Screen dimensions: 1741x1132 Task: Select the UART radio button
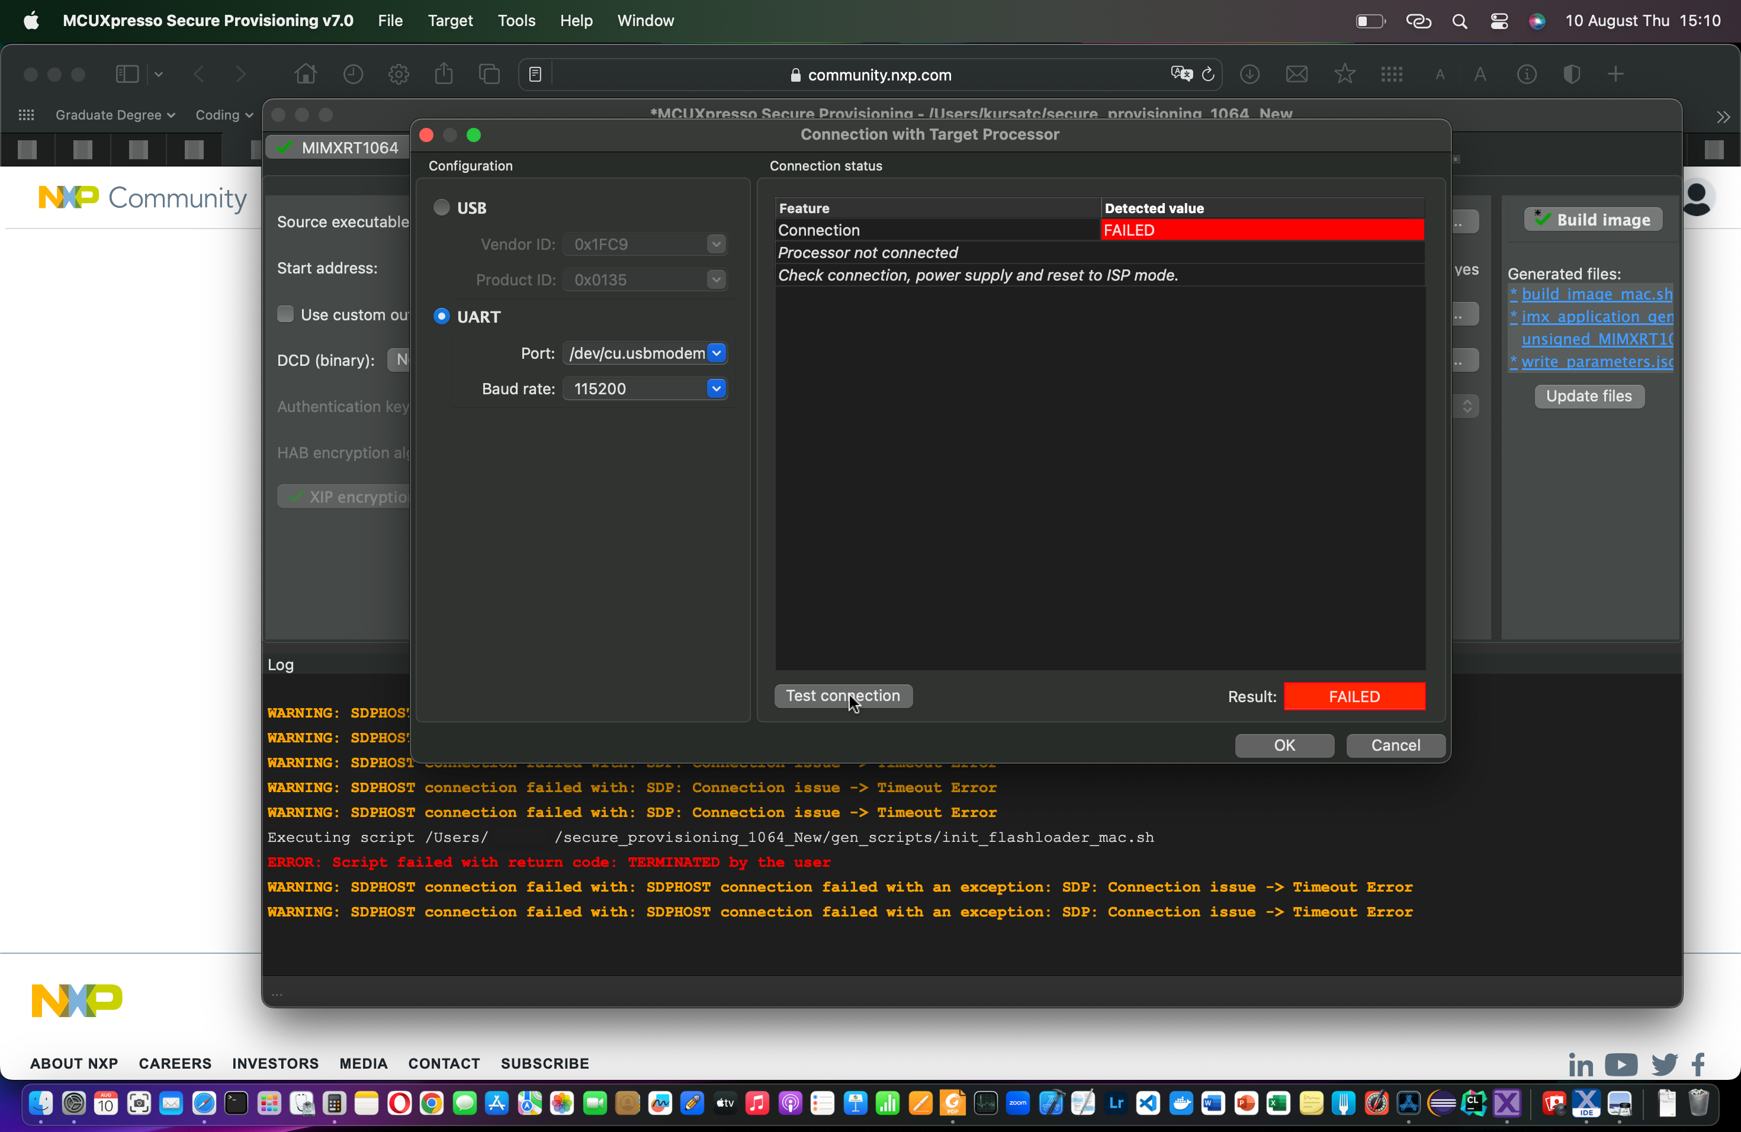point(441,316)
